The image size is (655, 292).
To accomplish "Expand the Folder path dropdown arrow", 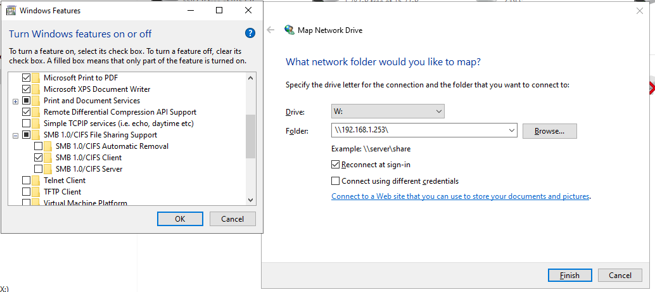I will [512, 131].
